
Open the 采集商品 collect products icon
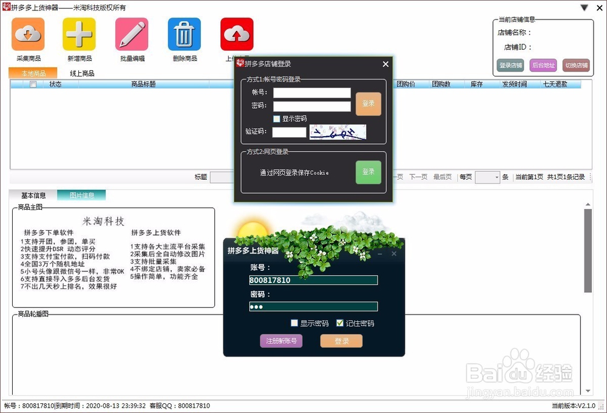(x=28, y=34)
